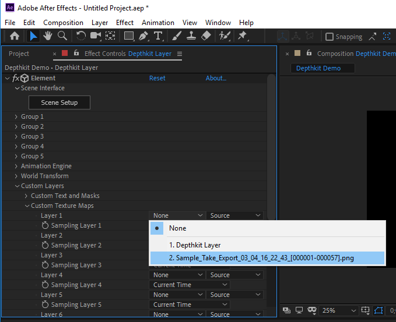Select the Pen tool
The image size is (396, 322).
[143, 36]
